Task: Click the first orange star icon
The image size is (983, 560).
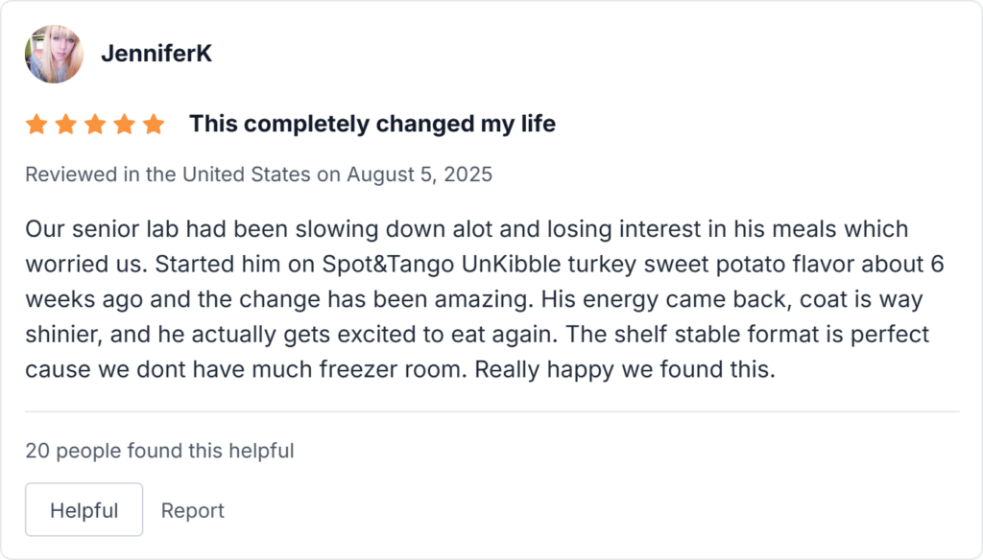Action: coord(36,124)
